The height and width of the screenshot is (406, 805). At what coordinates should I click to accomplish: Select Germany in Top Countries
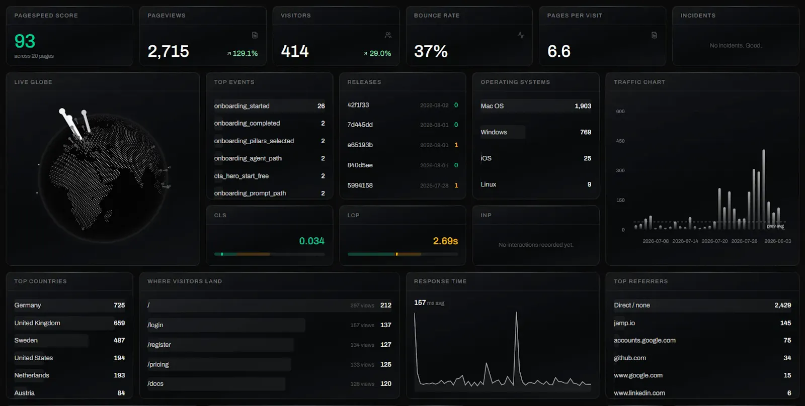(69, 306)
